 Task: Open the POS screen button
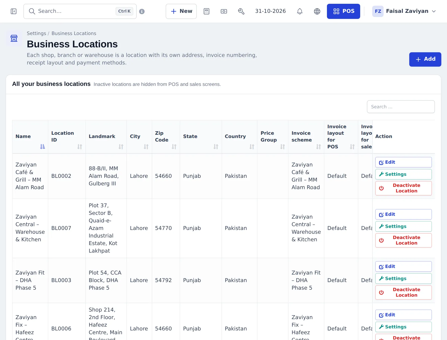point(343,11)
